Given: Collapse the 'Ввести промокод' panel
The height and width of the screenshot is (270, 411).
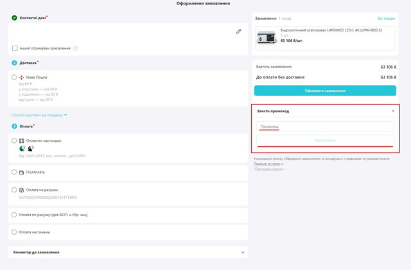Looking at the screenshot, I should (393, 111).
